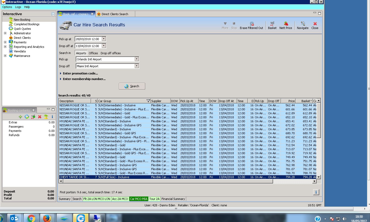
Task: Open the Pick up airport dropdown
Action: (137, 59)
